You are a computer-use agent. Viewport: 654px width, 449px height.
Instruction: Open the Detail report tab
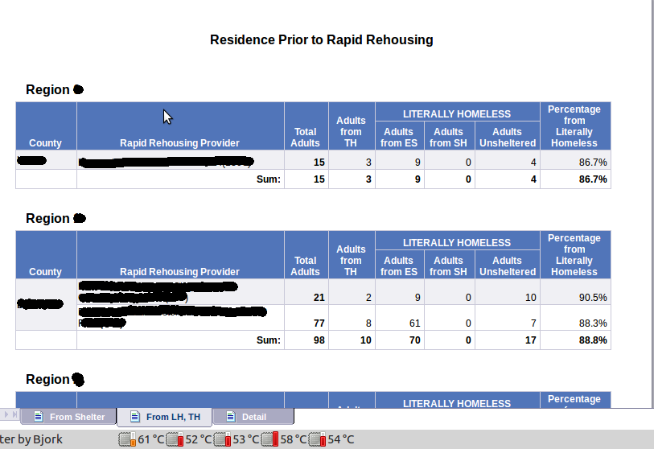pyautogui.click(x=253, y=417)
